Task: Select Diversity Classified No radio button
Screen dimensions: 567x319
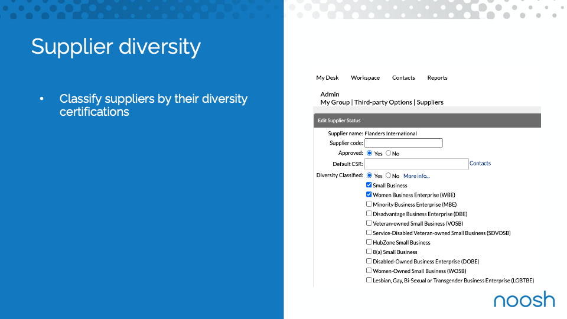Action: pos(389,175)
